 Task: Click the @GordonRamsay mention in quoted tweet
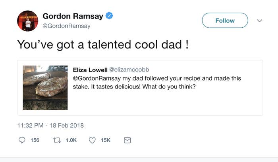[x=97, y=78]
